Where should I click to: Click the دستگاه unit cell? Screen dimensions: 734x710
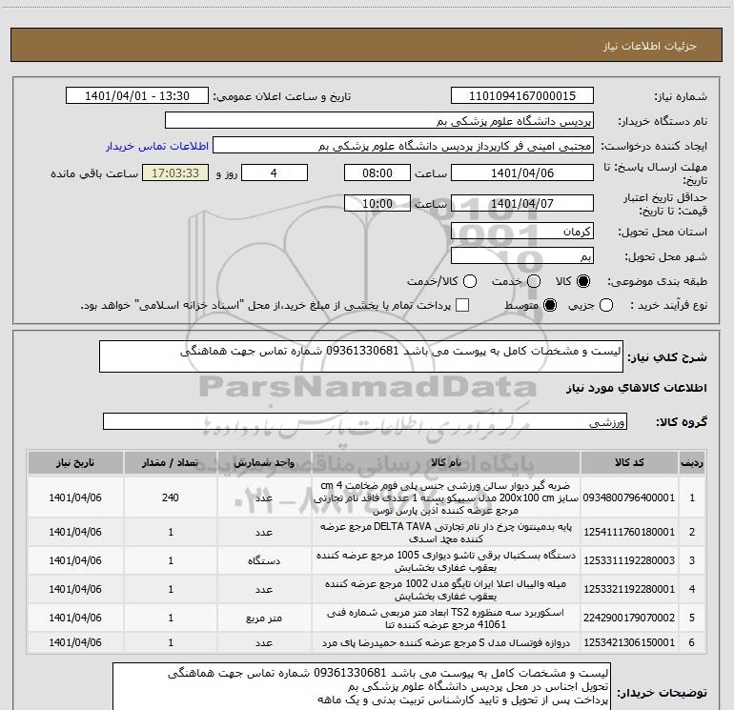pos(264,560)
